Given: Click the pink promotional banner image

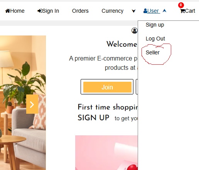Looking at the screenshot, I should [x=106, y=153].
